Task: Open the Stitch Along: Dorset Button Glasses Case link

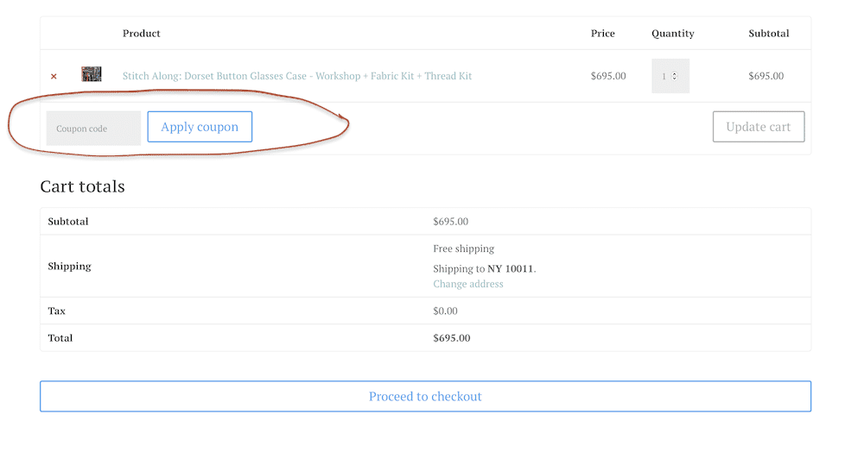Action: click(297, 76)
